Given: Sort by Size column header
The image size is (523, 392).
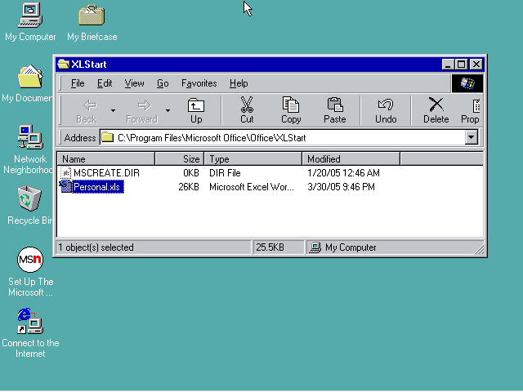Looking at the screenshot, I should pyautogui.click(x=180, y=159).
